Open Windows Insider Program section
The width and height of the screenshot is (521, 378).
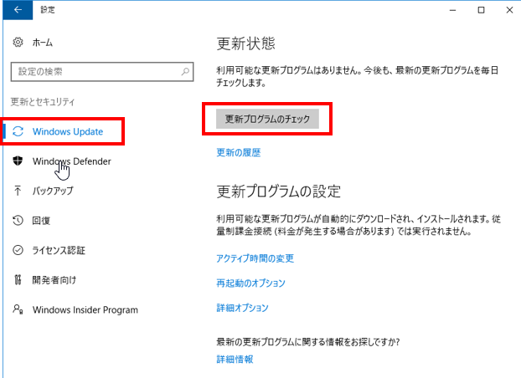coord(85,310)
